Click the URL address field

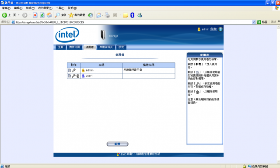[132, 22]
